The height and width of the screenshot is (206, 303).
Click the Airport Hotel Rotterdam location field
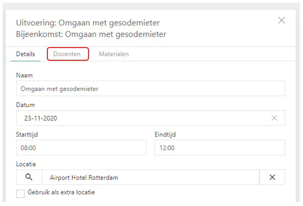click(150, 177)
